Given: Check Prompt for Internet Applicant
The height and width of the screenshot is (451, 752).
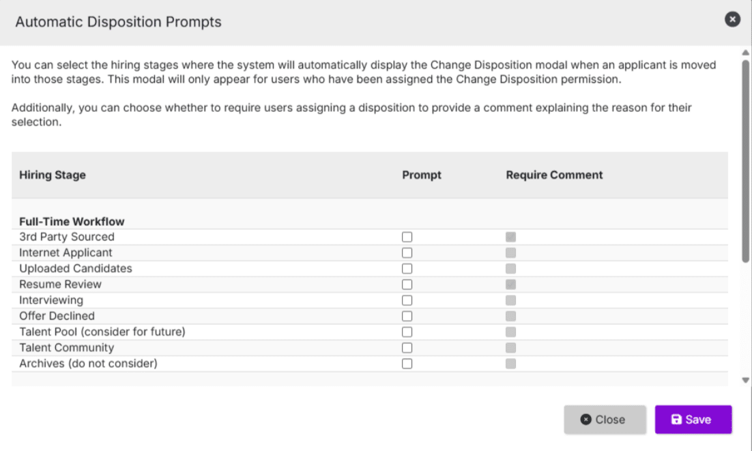Looking at the screenshot, I should coord(407,252).
